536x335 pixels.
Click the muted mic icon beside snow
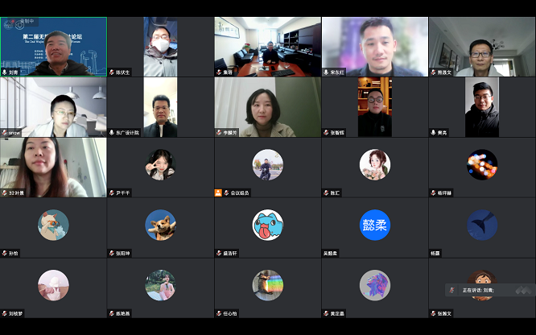coord(5,133)
